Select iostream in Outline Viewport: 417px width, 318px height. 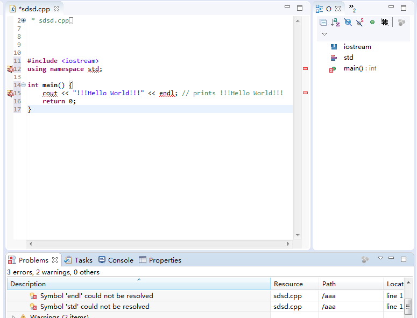coord(357,47)
